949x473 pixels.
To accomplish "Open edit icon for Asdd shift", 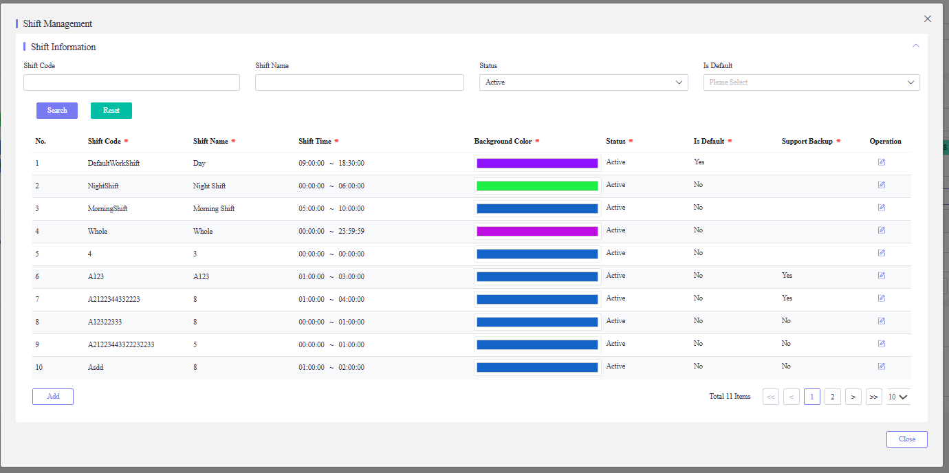I will tap(881, 366).
